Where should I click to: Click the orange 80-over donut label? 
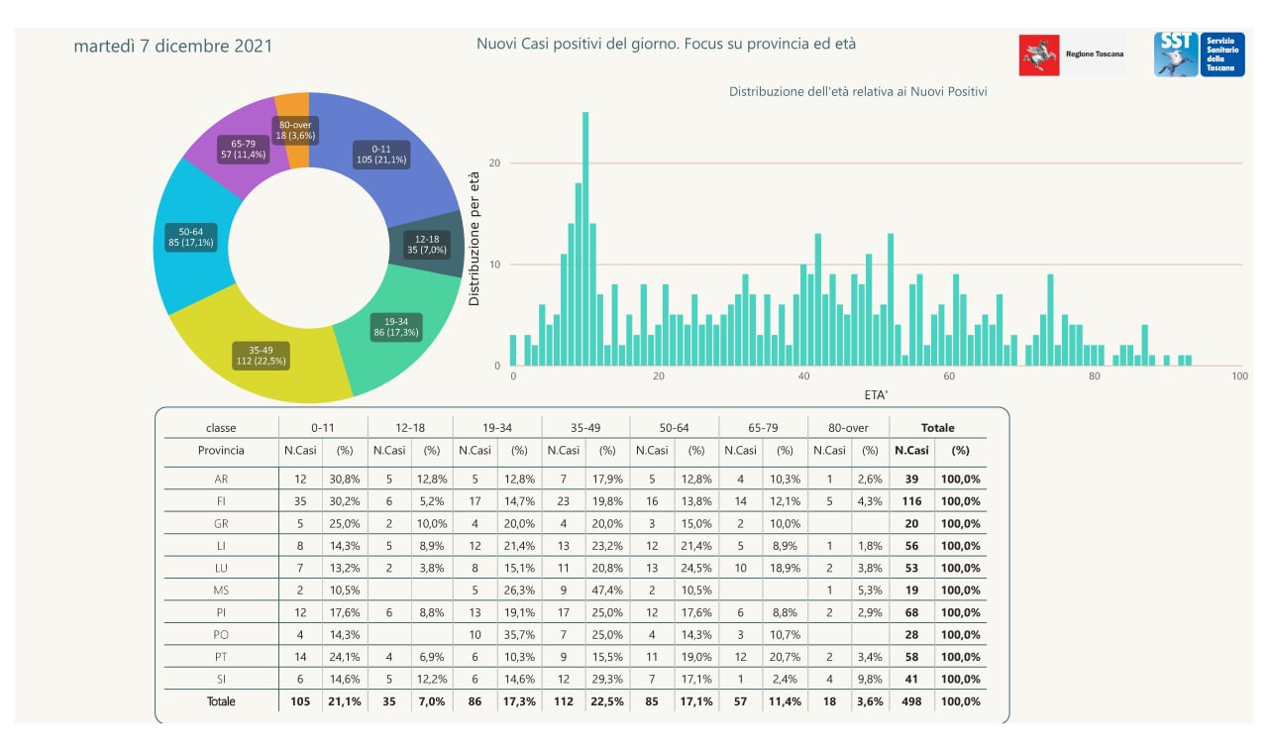click(x=294, y=130)
